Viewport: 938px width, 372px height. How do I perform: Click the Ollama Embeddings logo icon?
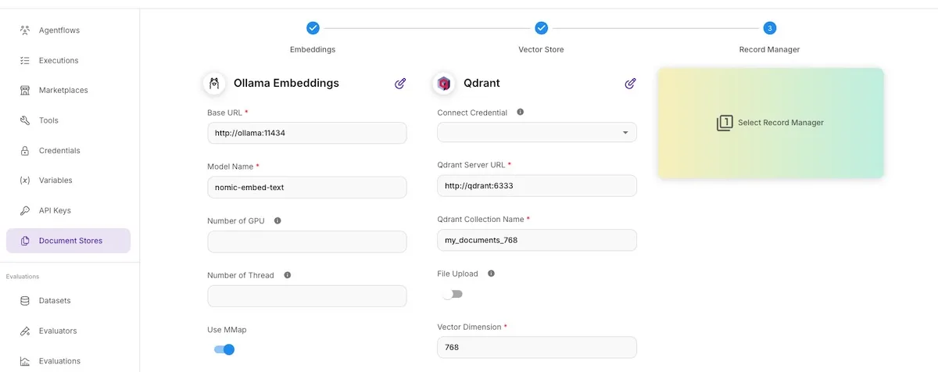(x=214, y=83)
